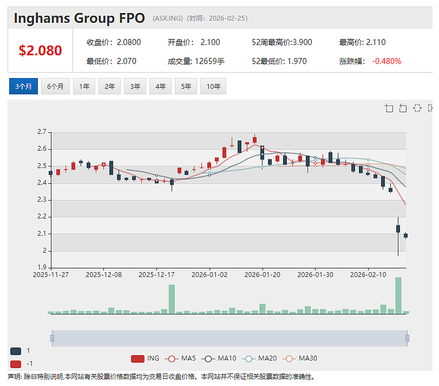439x386 pixels.
Task: Switch to the 6个月 time range
Action: [x=55, y=86]
